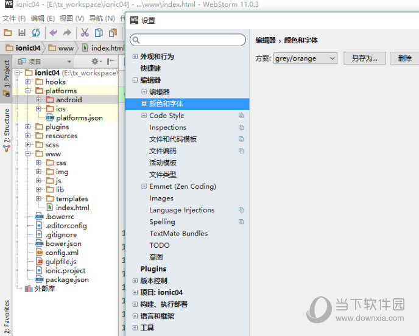419x336 pixels.
Task: Select .gitignore in project tree
Action: point(61,234)
